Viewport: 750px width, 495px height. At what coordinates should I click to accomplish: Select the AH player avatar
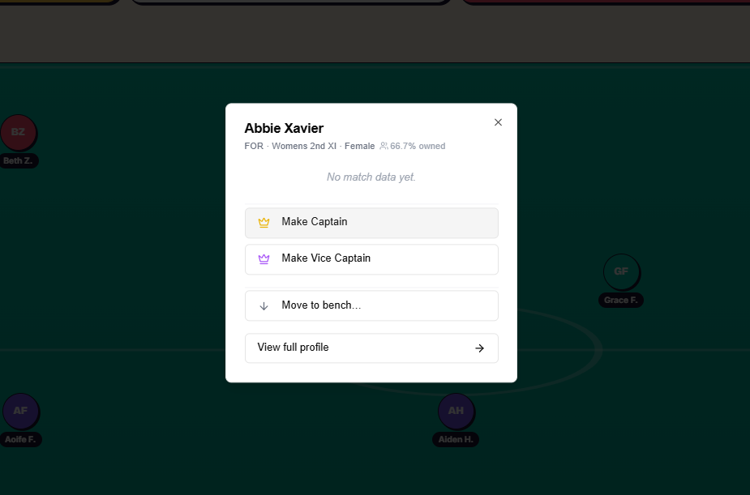(456, 411)
